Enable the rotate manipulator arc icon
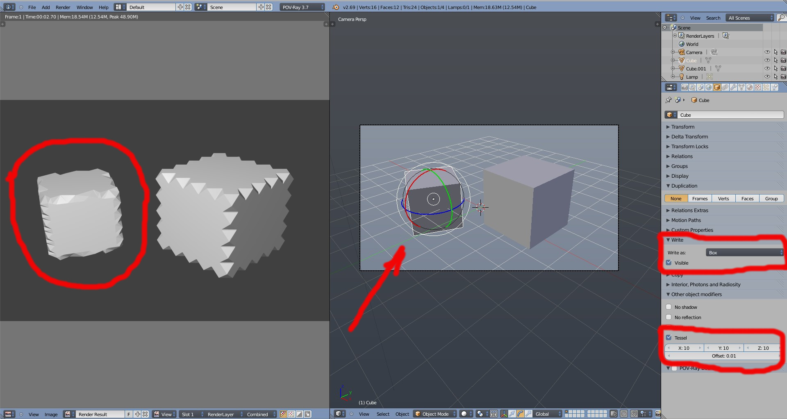The height and width of the screenshot is (419, 787). pyautogui.click(x=520, y=414)
